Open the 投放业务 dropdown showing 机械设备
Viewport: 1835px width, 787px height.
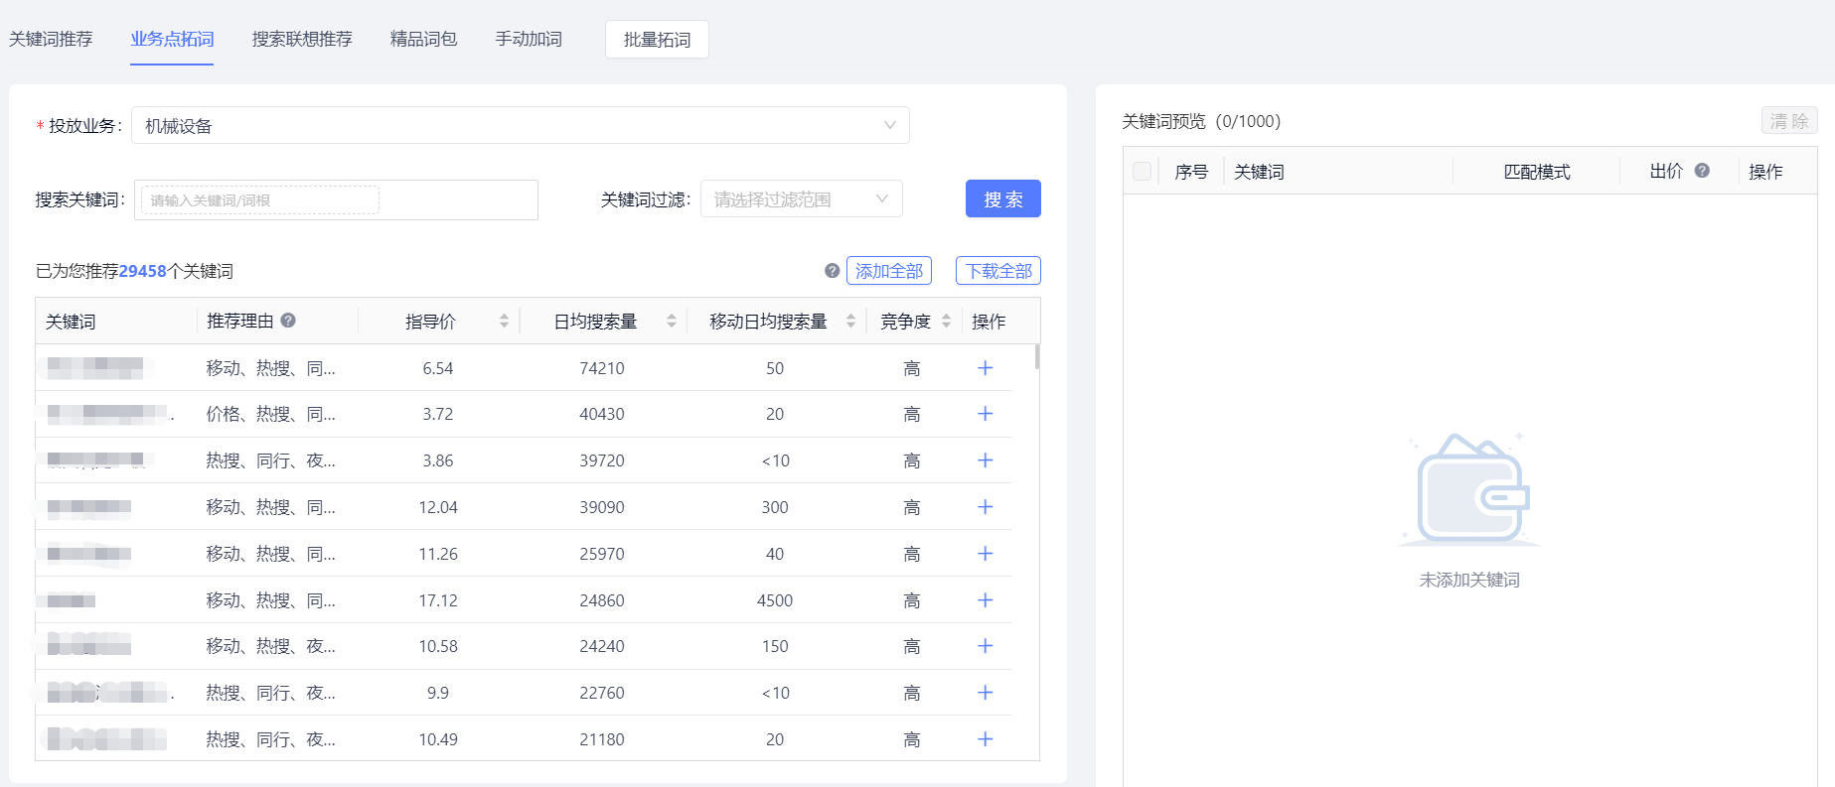(x=521, y=125)
